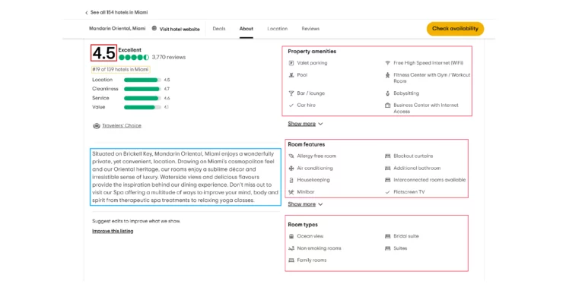
Task: Click the Bridal suite icon
Action: pyautogui.click(x=388, y=236)
